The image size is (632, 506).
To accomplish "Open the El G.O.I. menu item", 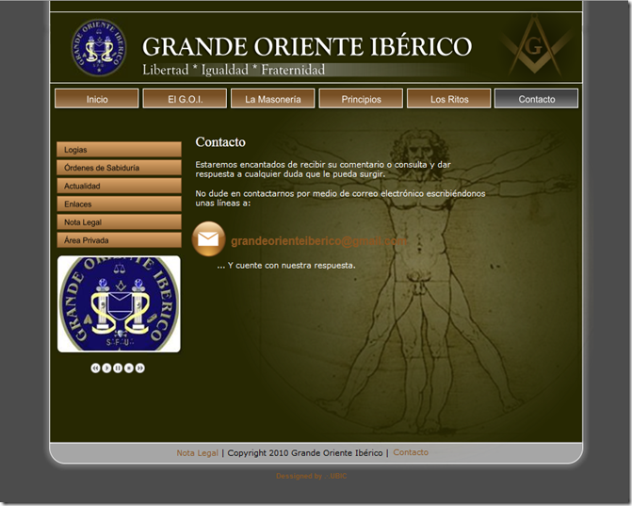I will [x=185, y=99].
